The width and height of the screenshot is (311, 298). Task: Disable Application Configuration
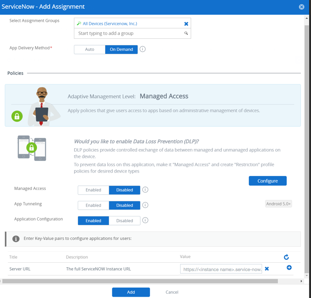pyautogui.click(x=125, y=221)
